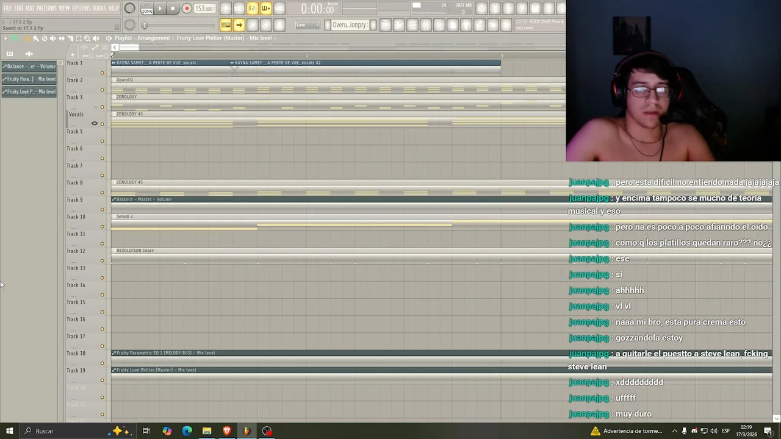Select the playlist Zoom tool
Image resolution: width=781 pixels, height=439 pixels.
[x=87, y=38]
